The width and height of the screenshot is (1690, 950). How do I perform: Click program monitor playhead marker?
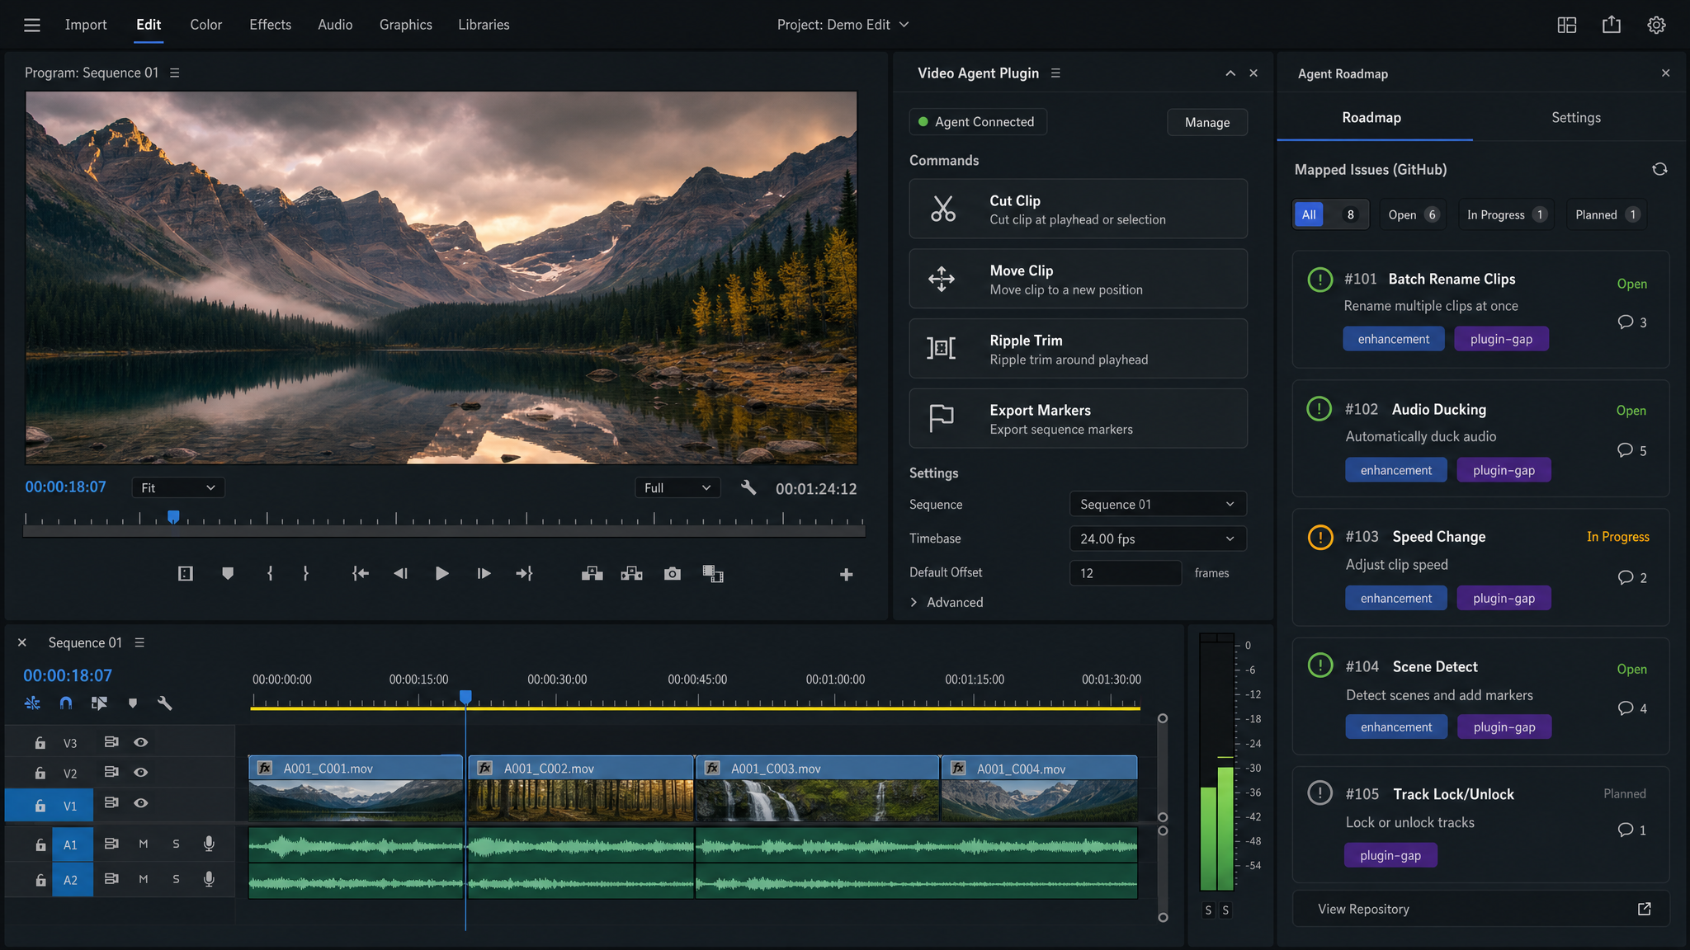click(173, 517)
